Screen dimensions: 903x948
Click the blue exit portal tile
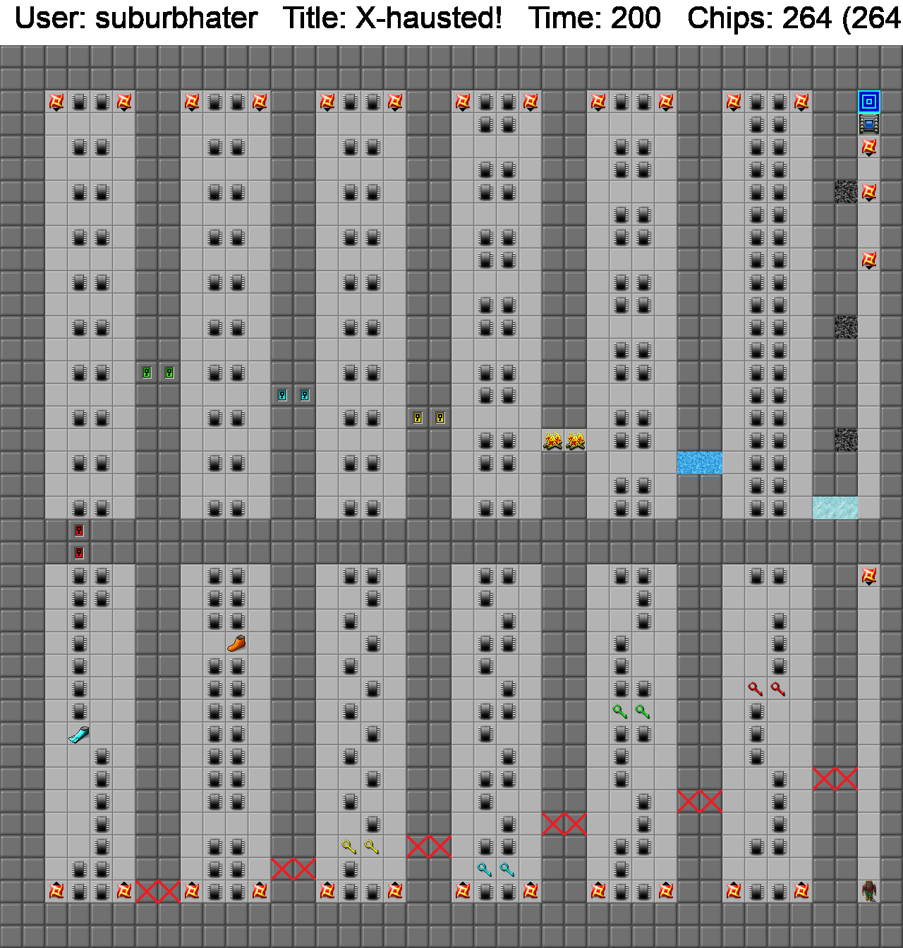point(869,102)
